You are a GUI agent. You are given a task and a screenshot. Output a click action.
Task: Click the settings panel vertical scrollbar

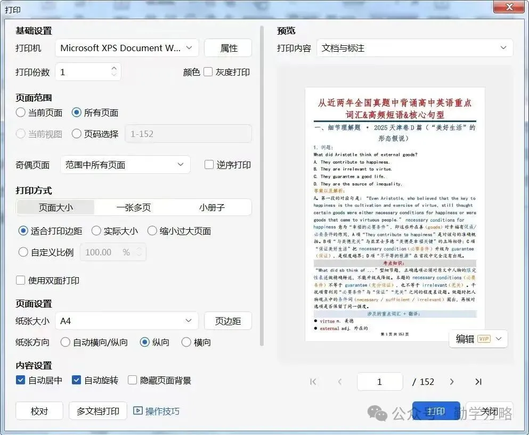pos(262,186)
